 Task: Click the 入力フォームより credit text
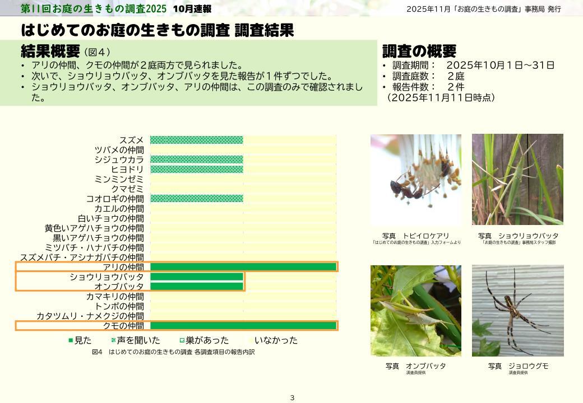click(x=416, y=243)
